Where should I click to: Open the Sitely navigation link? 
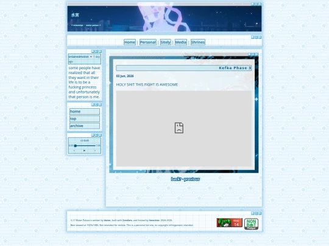pos(165,43)
